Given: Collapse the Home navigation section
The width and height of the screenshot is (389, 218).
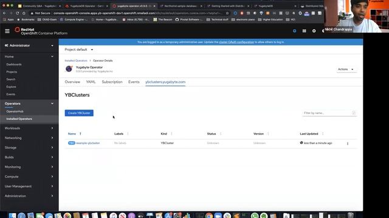Looking at the screenshot, I should 29,56.
